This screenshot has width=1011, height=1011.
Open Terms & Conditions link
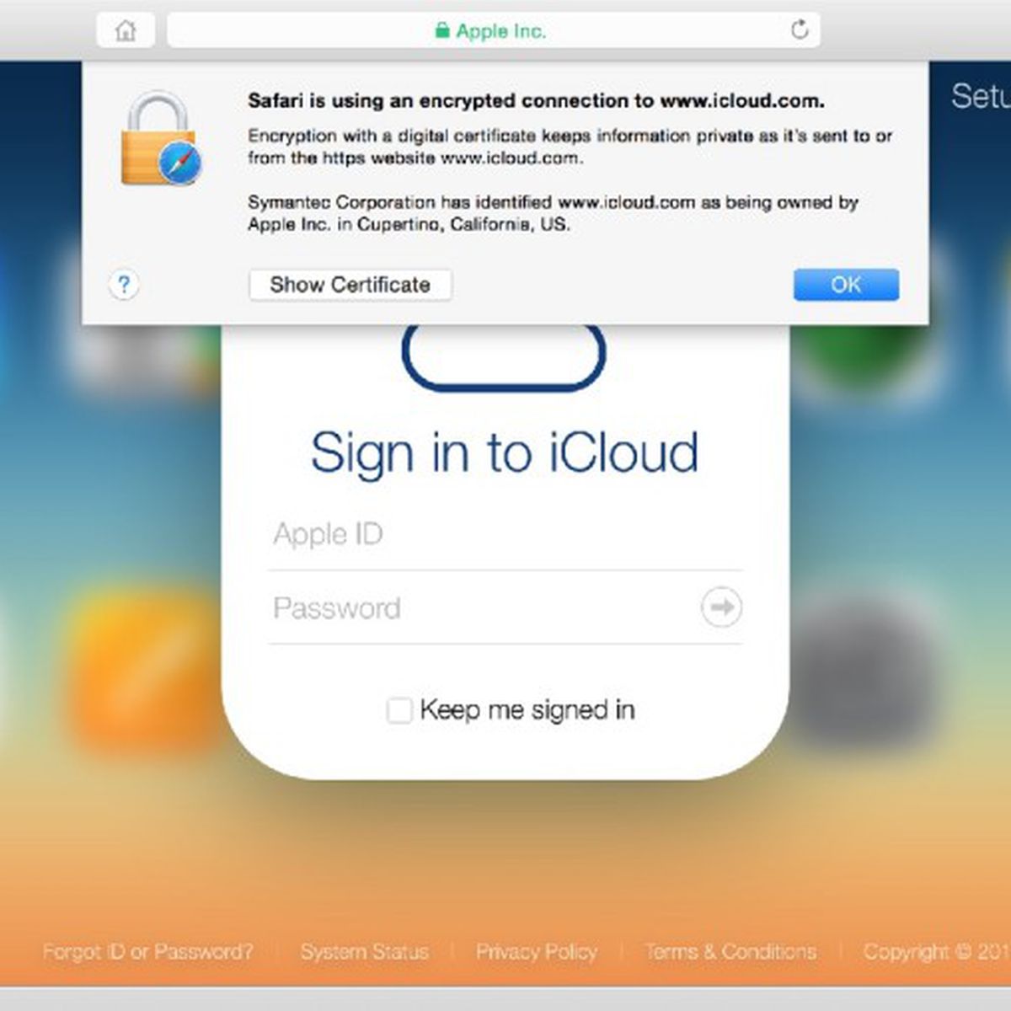(730, 952)
